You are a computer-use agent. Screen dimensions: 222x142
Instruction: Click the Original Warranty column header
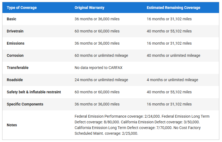[89, 8]
